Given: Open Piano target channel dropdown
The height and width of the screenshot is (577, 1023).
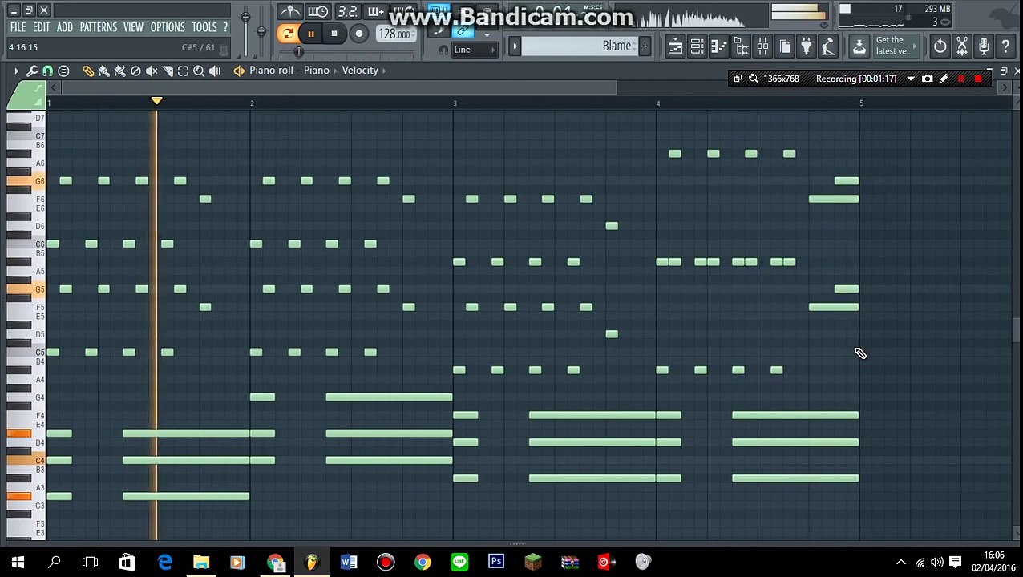Looking at the screenshot, I should 289,71.
